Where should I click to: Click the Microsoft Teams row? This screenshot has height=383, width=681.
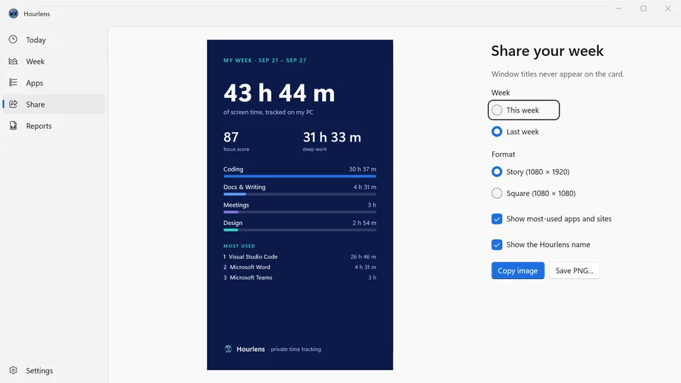click(299, 278)
